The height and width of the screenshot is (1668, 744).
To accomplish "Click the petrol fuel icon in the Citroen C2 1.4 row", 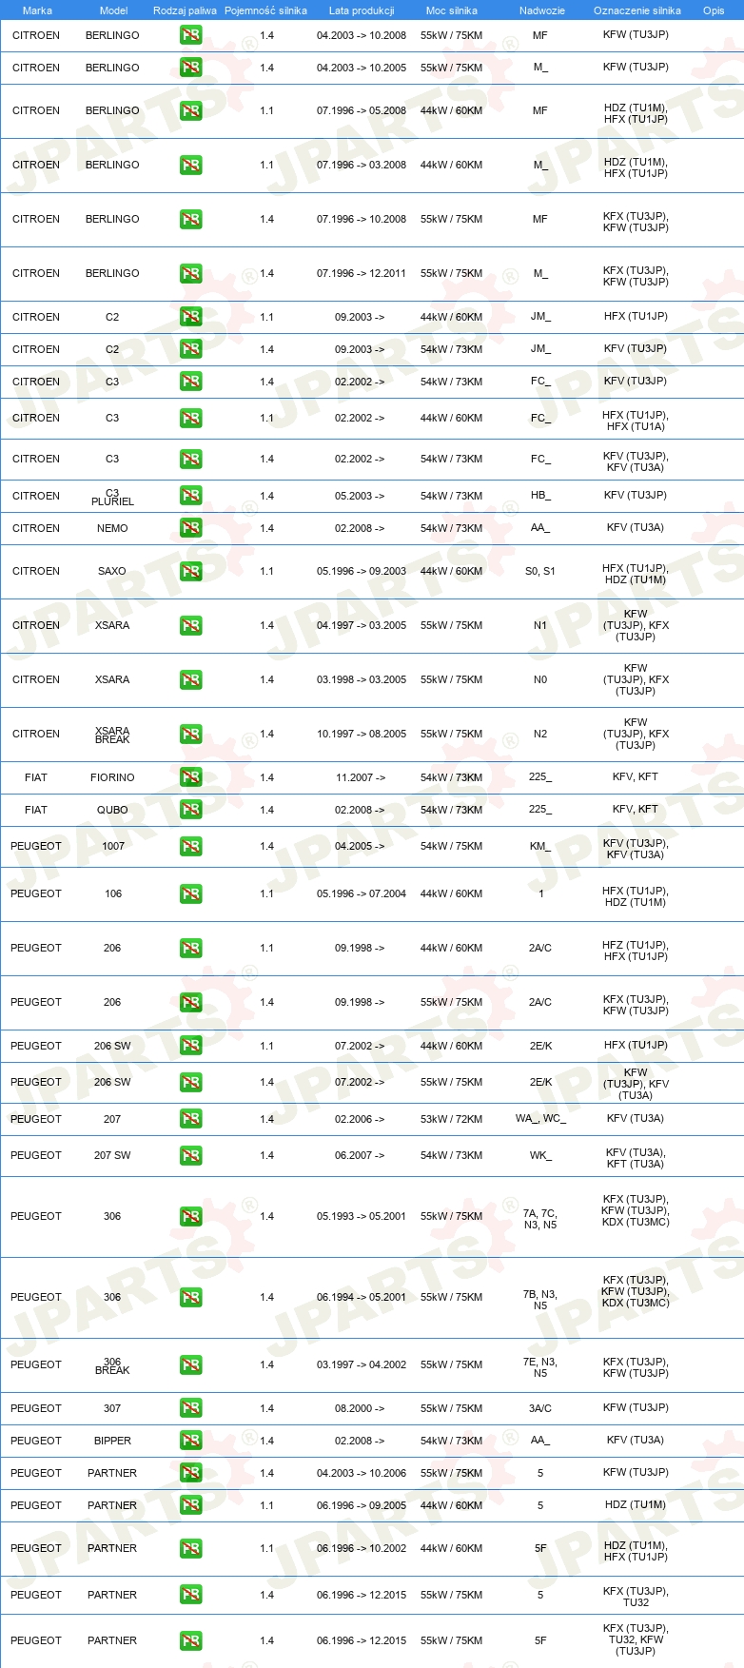I will [x=190, y=349].
